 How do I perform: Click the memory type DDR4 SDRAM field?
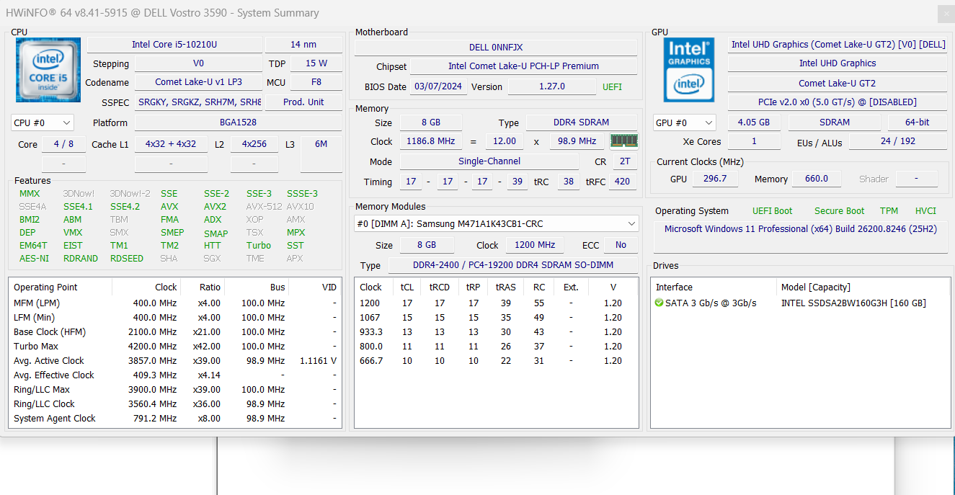(x=582, y=122)
